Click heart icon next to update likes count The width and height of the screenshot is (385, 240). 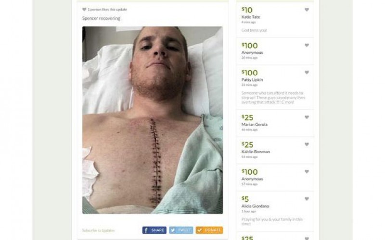coord(84,9)
